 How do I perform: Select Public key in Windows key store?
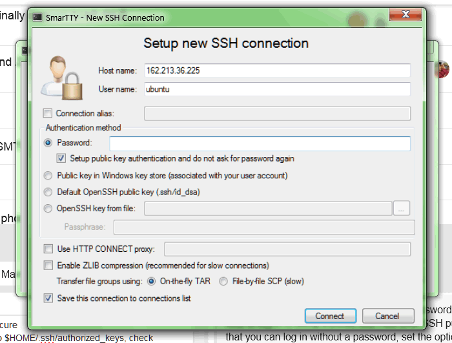click(x=48, y=176)
